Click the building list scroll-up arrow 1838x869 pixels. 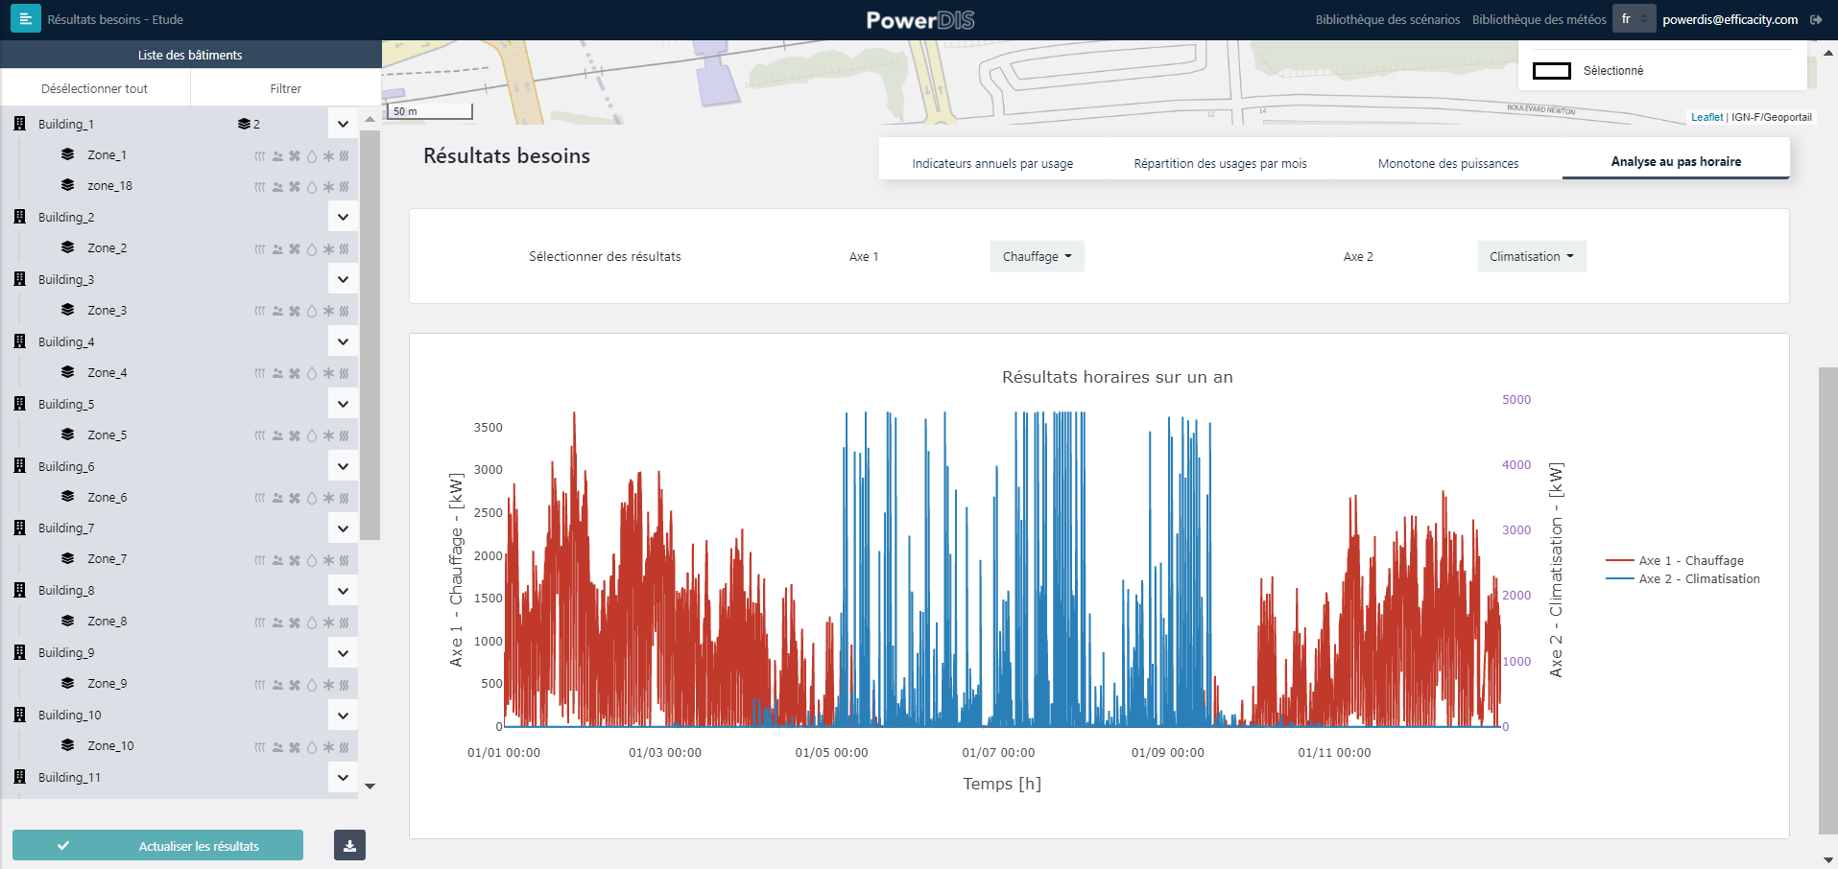point(370,119)
